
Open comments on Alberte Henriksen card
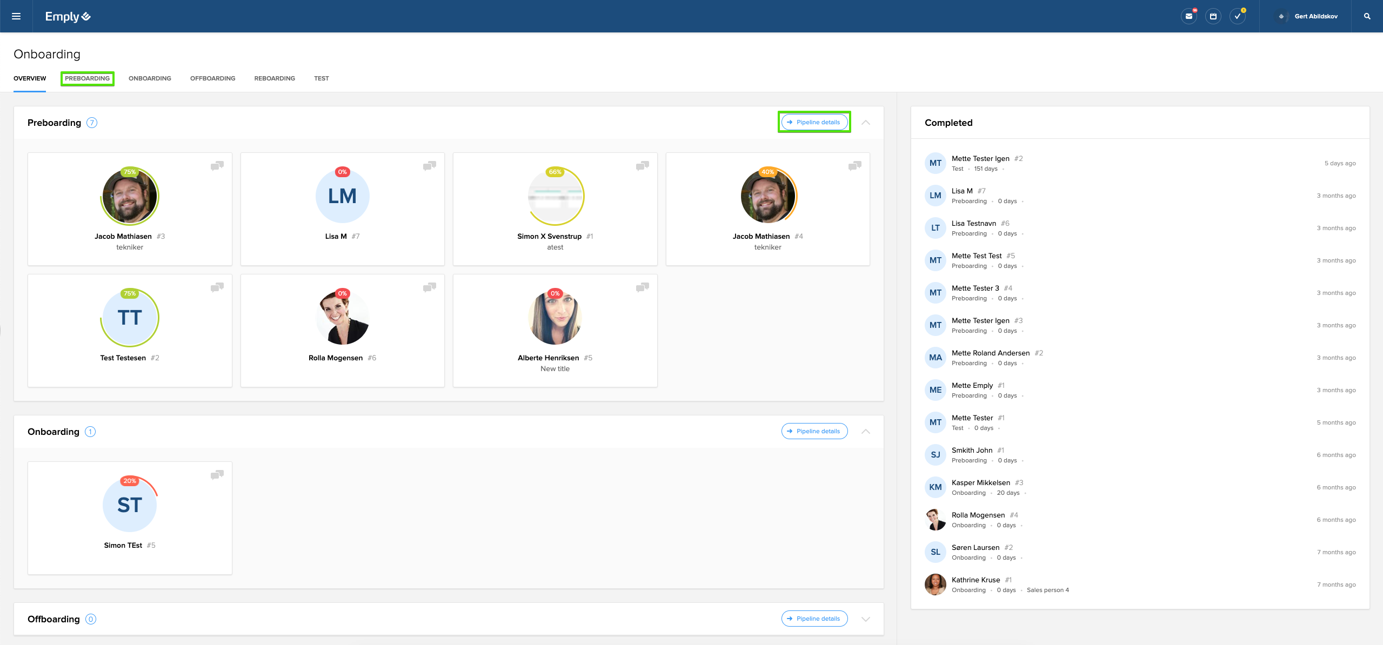[642, 287]
